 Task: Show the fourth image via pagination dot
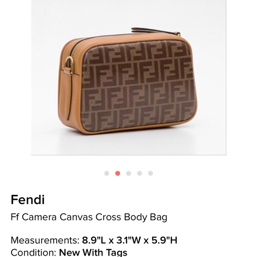pyautogui.click(x=140, y=173)
